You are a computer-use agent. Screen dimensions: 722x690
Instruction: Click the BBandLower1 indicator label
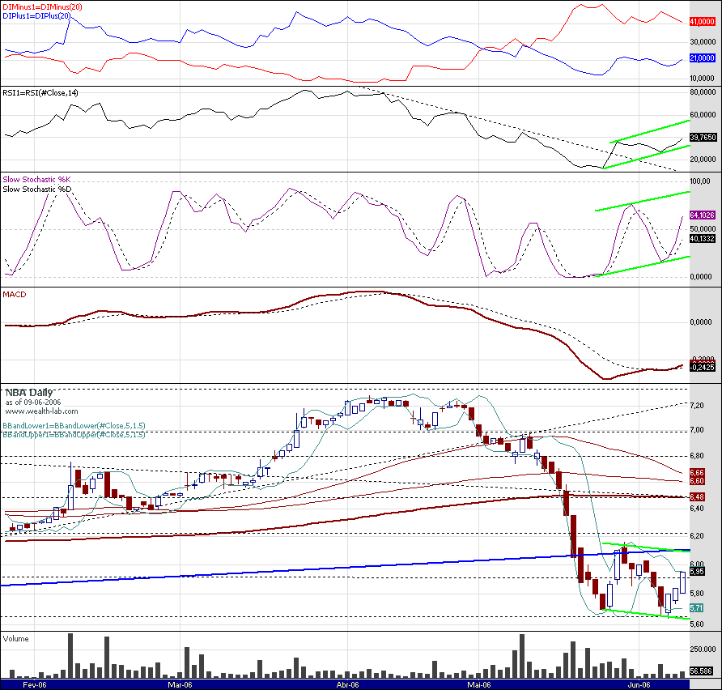click(74, 426)
